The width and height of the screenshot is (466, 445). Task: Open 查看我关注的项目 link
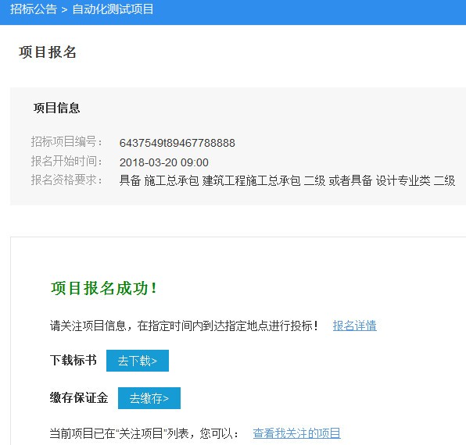296,433
